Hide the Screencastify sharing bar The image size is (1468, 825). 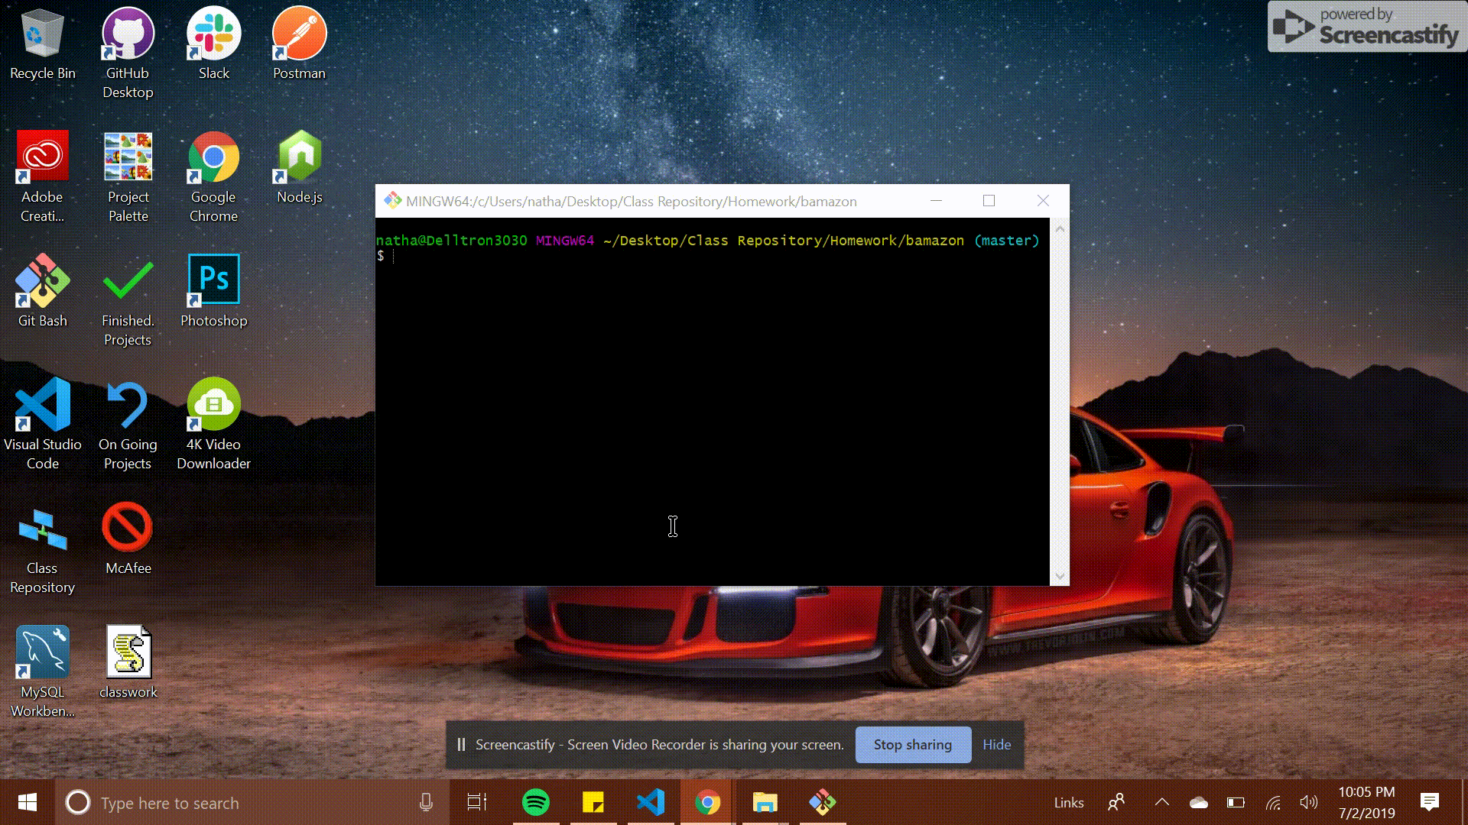pyautogui.click(x=996, y=745)
